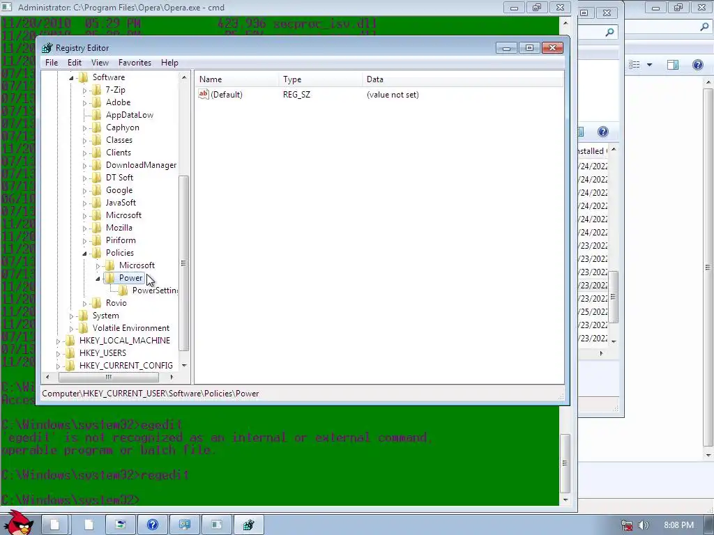
Task: Click search magnifier in rightmost background window
Action: coord(704,27)
